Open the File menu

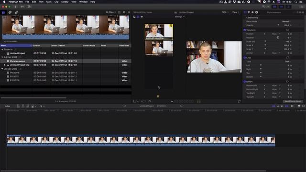(27, 2)
